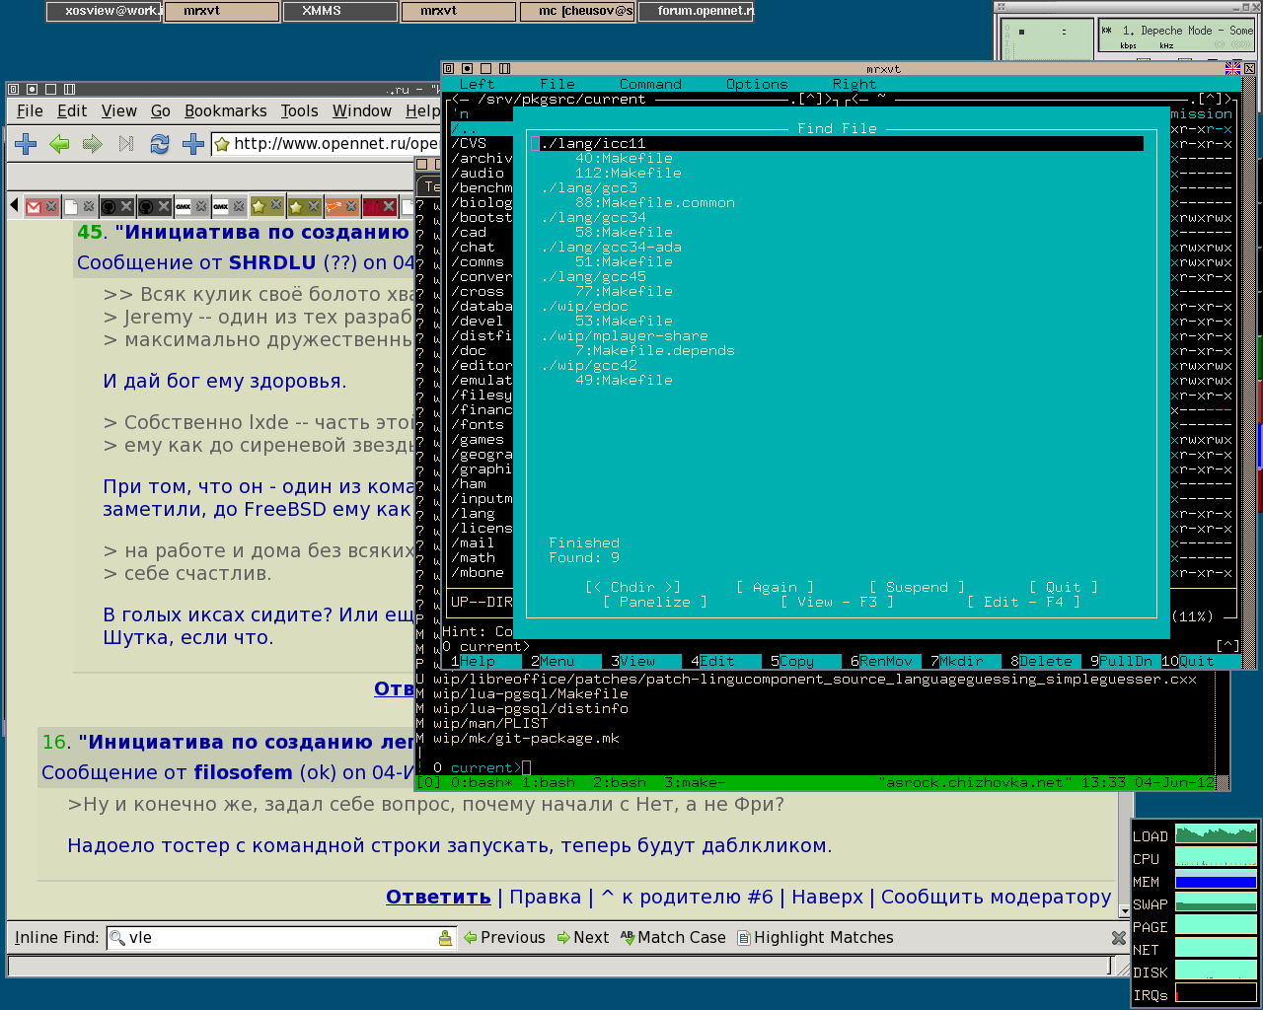The image size is (1263, 1010).
Task: Click the Panelize button in Find File
Action: tap(654, 602)
